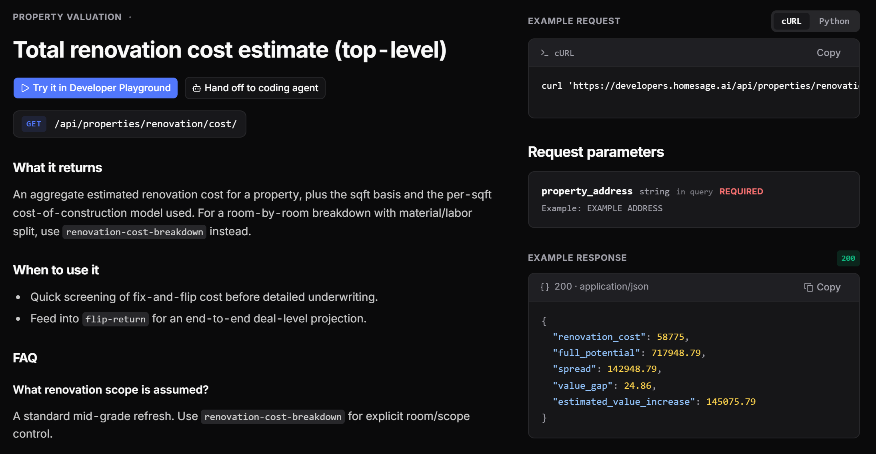This screenshot has height=454, width=876.
Task: Switch to the Python tab
Action: pos(834,21)
